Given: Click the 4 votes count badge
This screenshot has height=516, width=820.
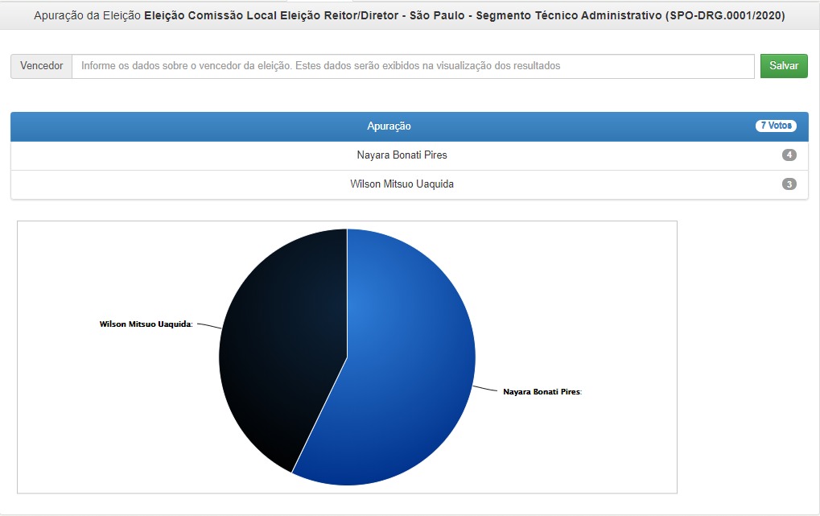Looking at the screenshot, I should [x=789, y=155].
